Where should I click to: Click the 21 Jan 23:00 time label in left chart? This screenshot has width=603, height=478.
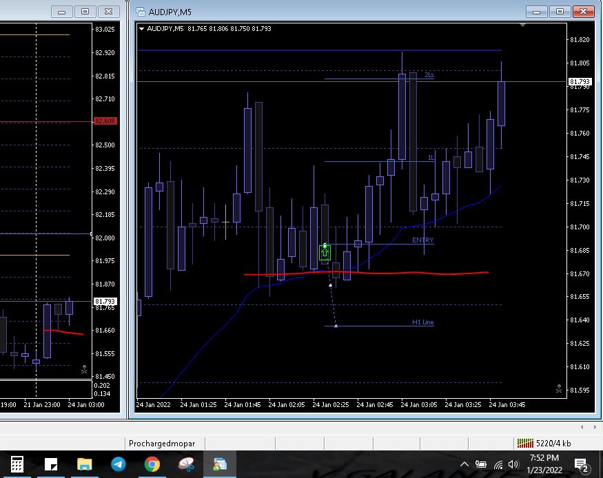[42, 404]
